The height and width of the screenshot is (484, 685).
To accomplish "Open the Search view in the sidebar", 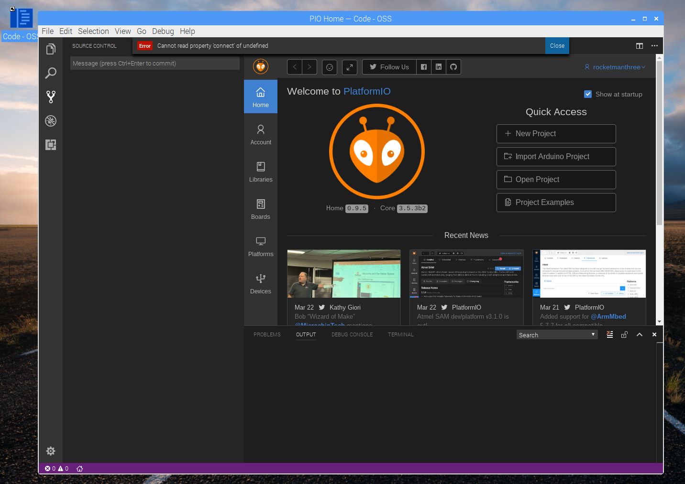I will pos(51,73).
